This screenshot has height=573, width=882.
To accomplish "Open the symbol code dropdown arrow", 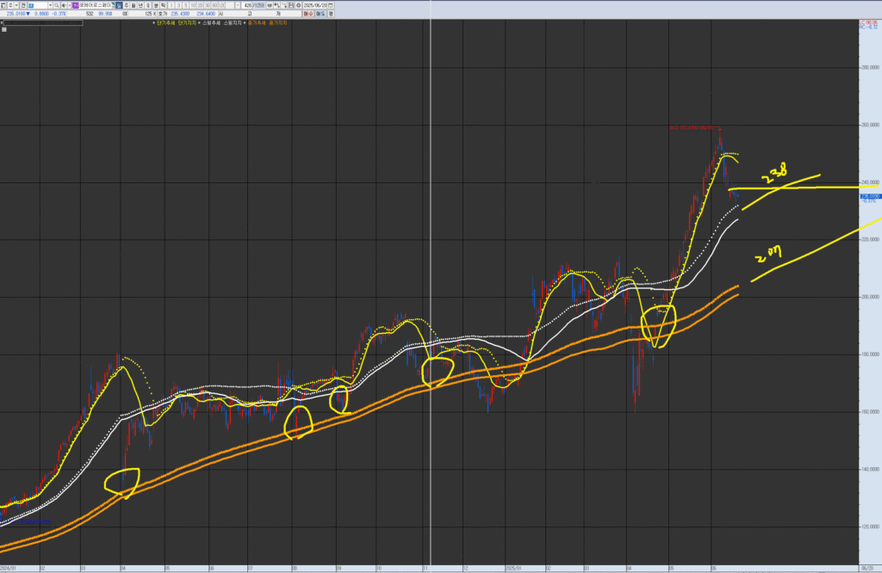I will (x=50, y=5).
